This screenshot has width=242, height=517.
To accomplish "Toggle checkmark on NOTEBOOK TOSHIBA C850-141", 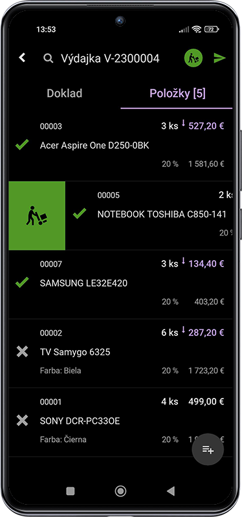I will [80, 214].
